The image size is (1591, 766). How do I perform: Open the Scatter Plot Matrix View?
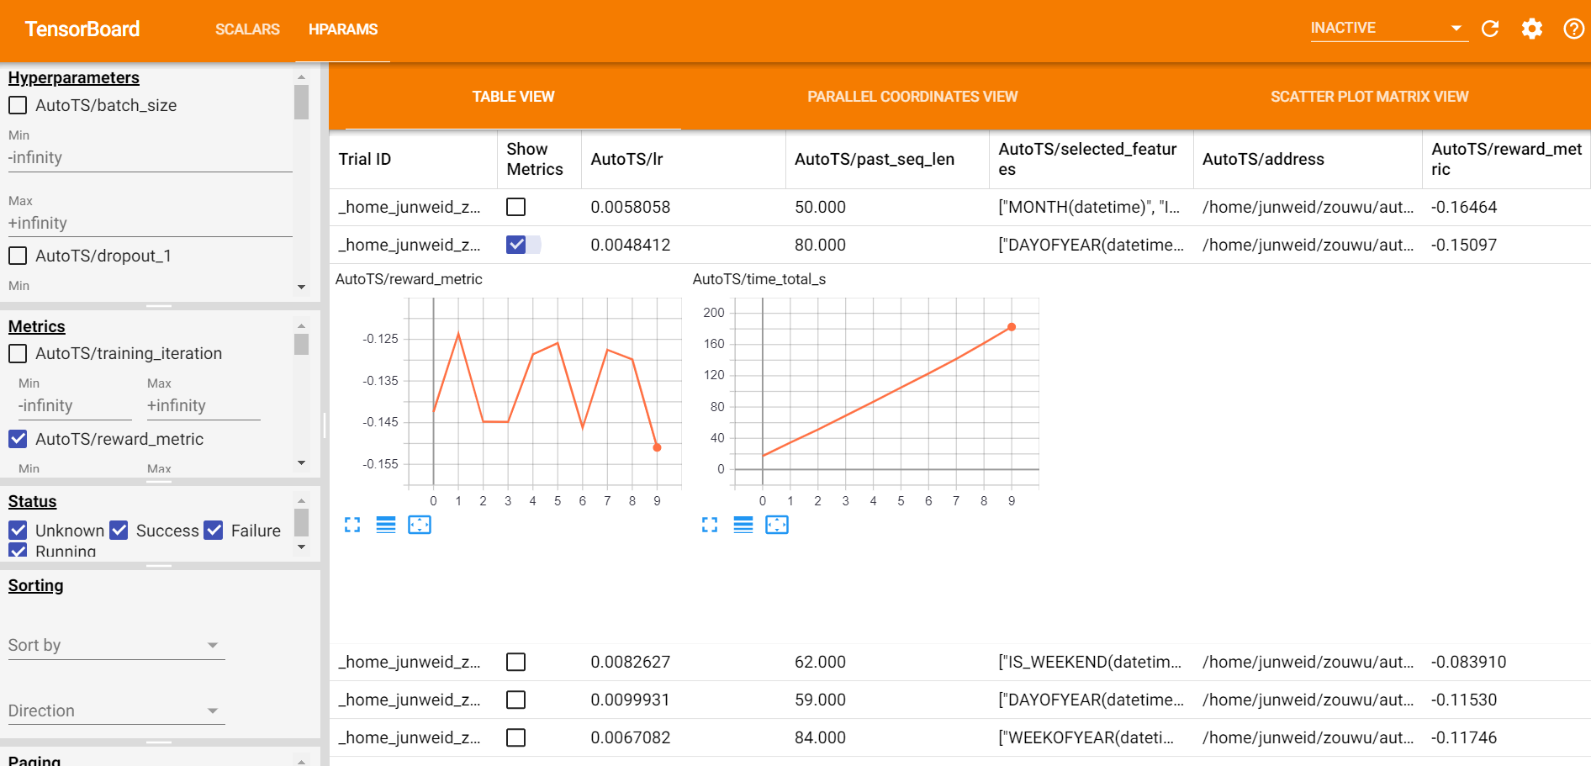(1369, 97)
